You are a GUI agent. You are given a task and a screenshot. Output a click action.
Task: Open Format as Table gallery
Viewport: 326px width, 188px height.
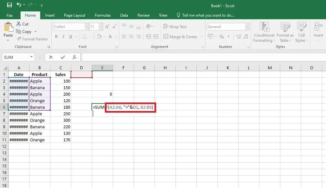coord(285,32)
